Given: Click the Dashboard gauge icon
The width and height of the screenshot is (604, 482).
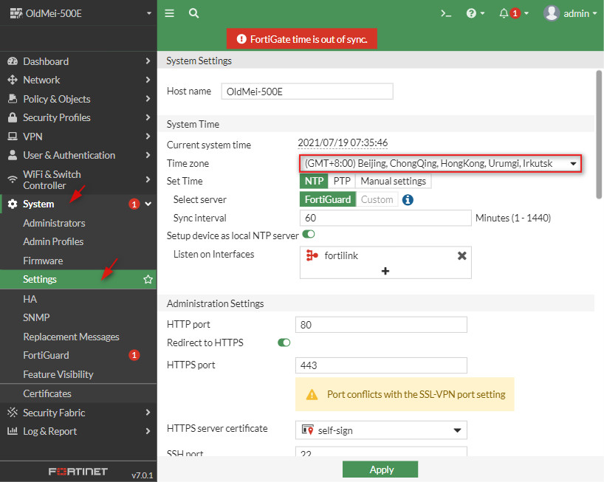Looking at the screenshot, I should click(13, 61).
